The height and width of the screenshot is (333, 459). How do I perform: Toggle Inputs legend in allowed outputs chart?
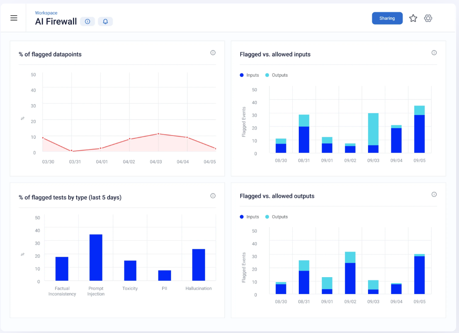click(x=250, y=217)
